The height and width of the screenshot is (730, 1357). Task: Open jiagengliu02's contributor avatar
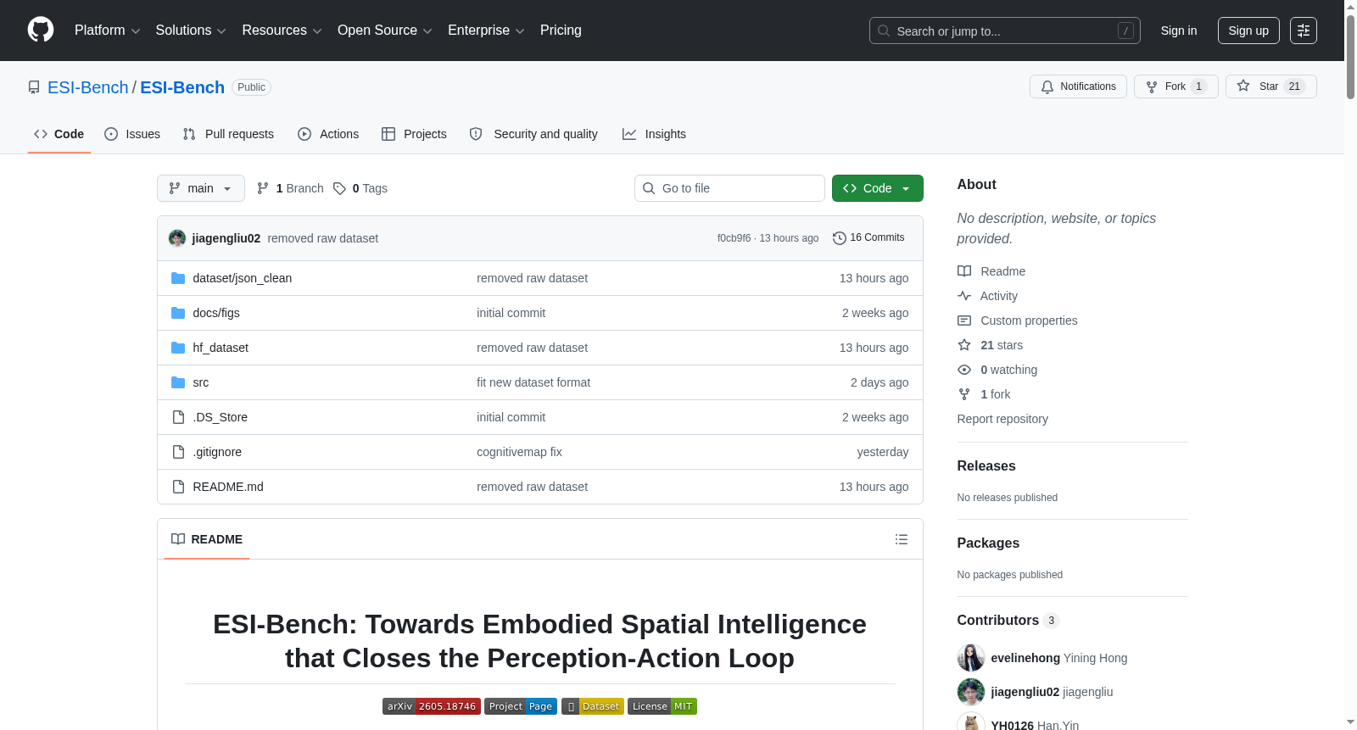pyautogui.click(x=971, y=692)
